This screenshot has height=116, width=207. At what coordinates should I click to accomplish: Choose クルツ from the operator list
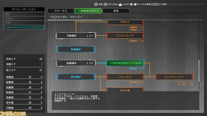click(x=24, y=18)
